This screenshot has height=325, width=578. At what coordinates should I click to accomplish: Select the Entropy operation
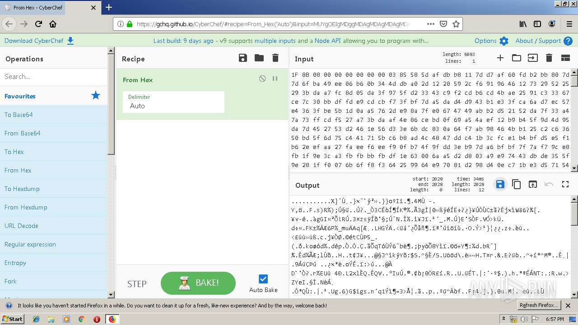point(54,263)
